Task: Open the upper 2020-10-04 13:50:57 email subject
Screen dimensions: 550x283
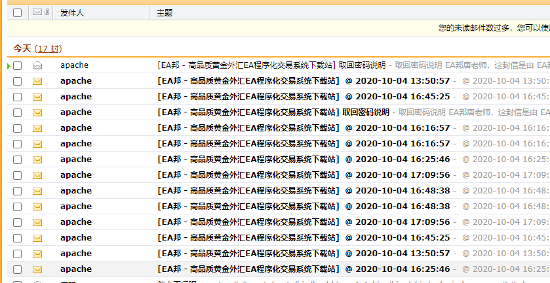Action: point(304,81)
